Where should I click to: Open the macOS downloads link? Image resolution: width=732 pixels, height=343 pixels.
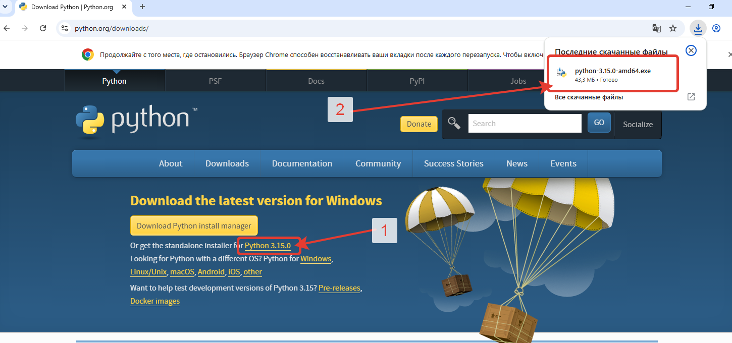(x=182, y=272)
